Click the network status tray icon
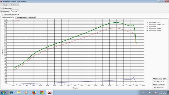 tap(153, 93)
